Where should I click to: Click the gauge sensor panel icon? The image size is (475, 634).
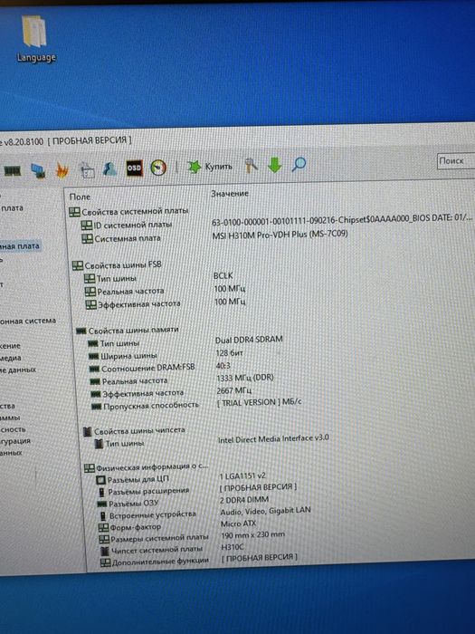pos(158,168)
